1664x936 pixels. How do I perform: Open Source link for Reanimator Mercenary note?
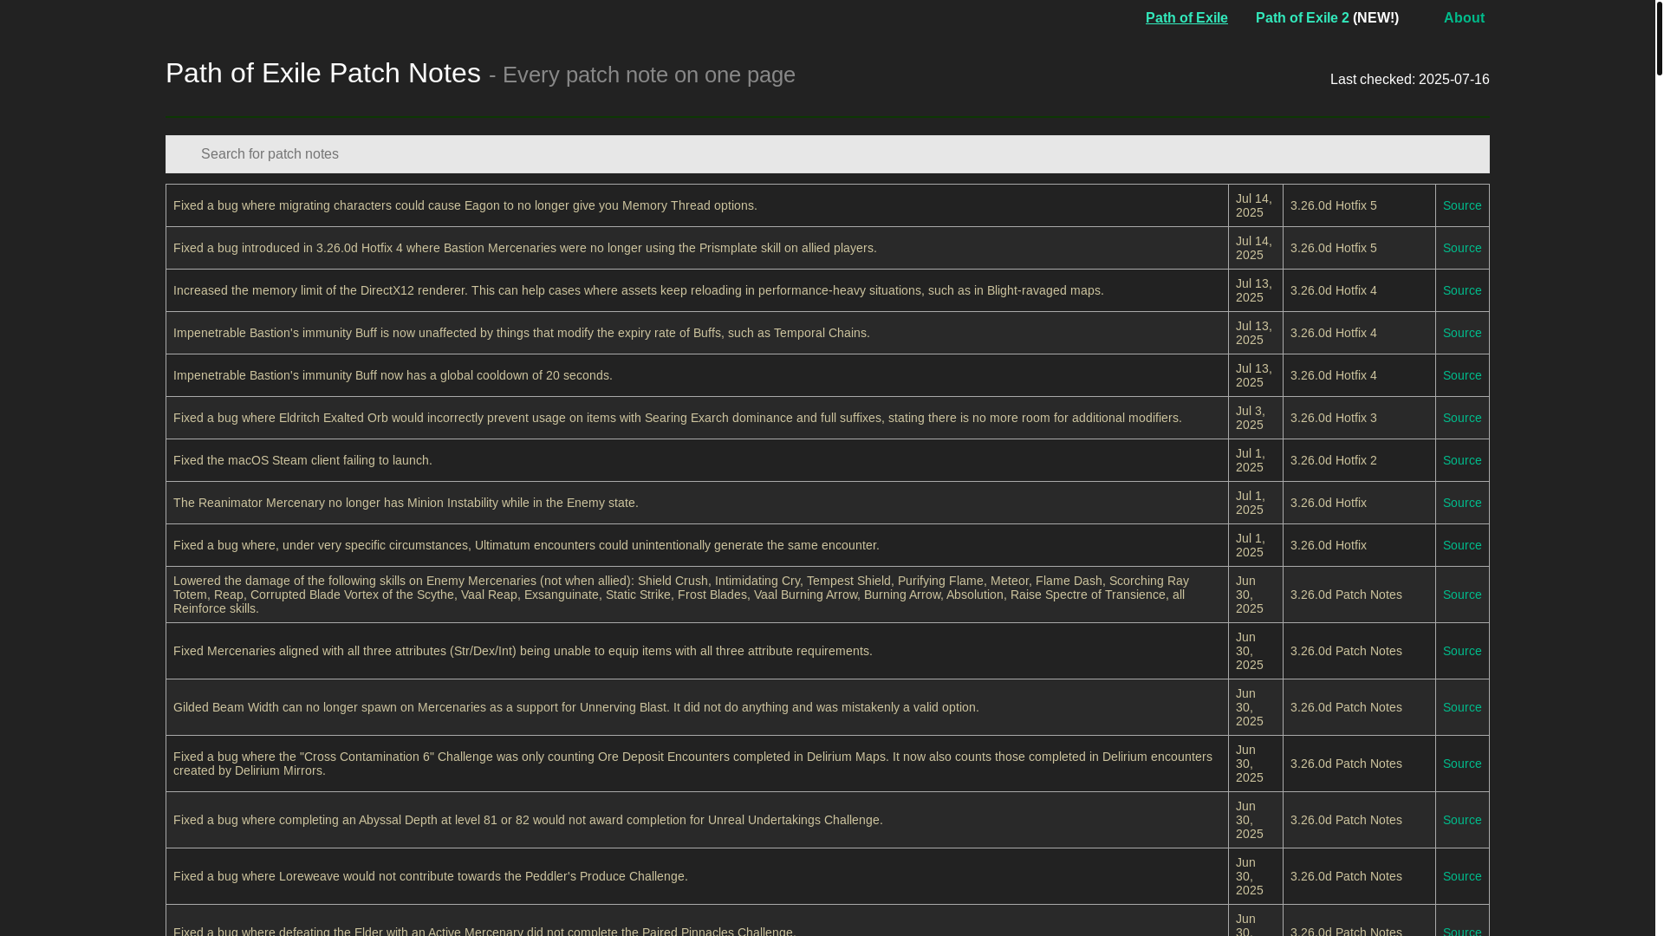pyautogui.click(x=1461, y=503)
